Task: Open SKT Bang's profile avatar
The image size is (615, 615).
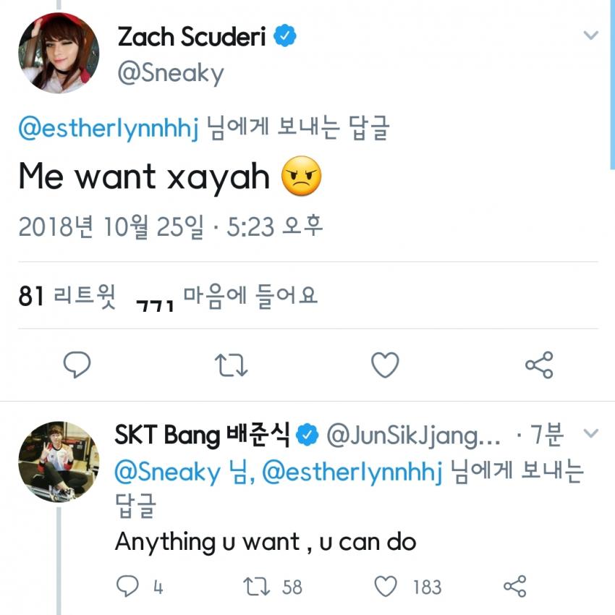Action: 59,461
